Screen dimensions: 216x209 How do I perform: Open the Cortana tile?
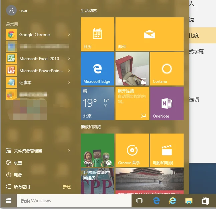tap(167, 69)
